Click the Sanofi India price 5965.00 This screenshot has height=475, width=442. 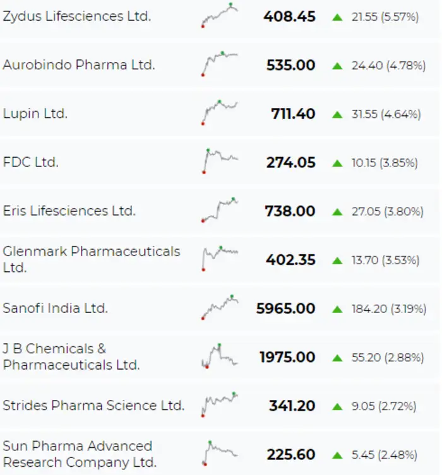pos(285,308)
